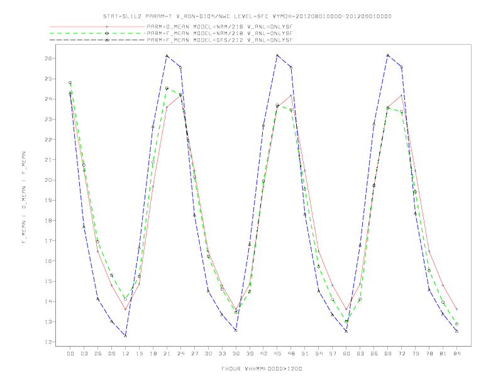Screen dimensions: 498x385
Task: Click x-axis tick label 66
Action: 374,354
